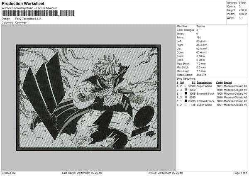Click "Page 1 of 1" footer text

pyautogui.click(x=240, y=173)
